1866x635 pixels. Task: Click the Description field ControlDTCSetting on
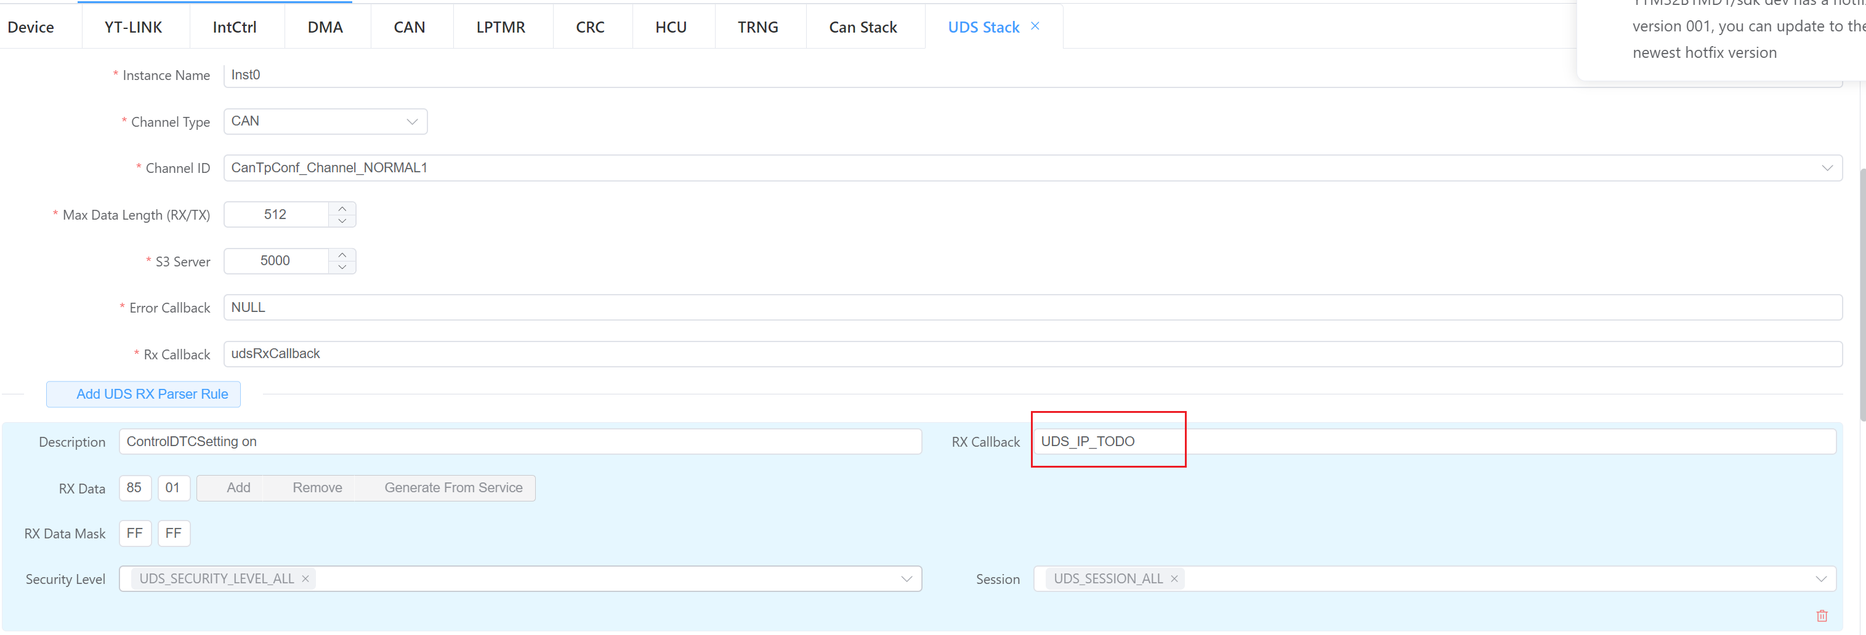coord(519,442)
